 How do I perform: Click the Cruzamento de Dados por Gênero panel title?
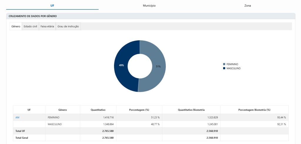(33, 16)
